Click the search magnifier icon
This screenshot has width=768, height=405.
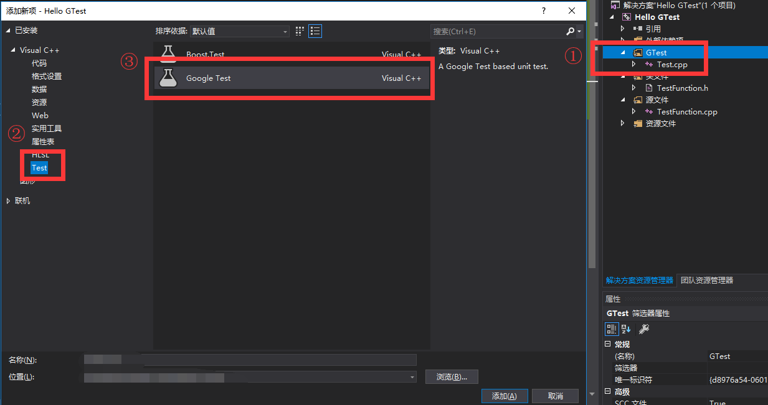570,31
